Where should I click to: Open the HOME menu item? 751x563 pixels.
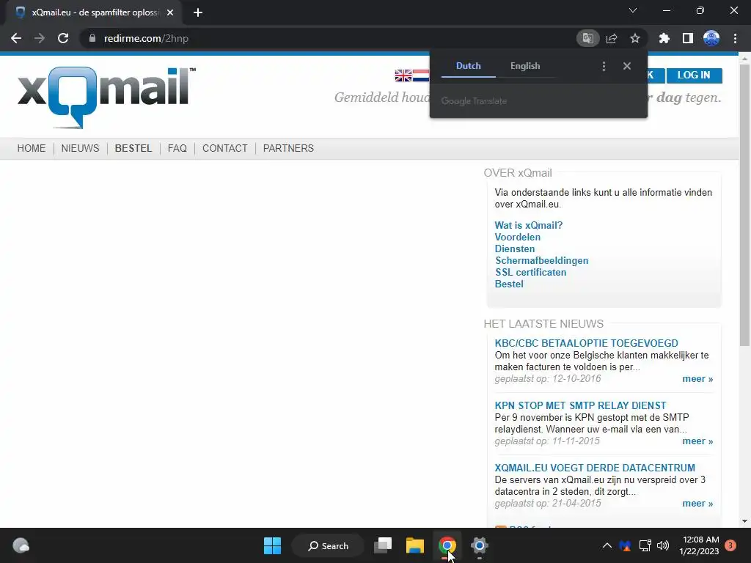[32, 148]
